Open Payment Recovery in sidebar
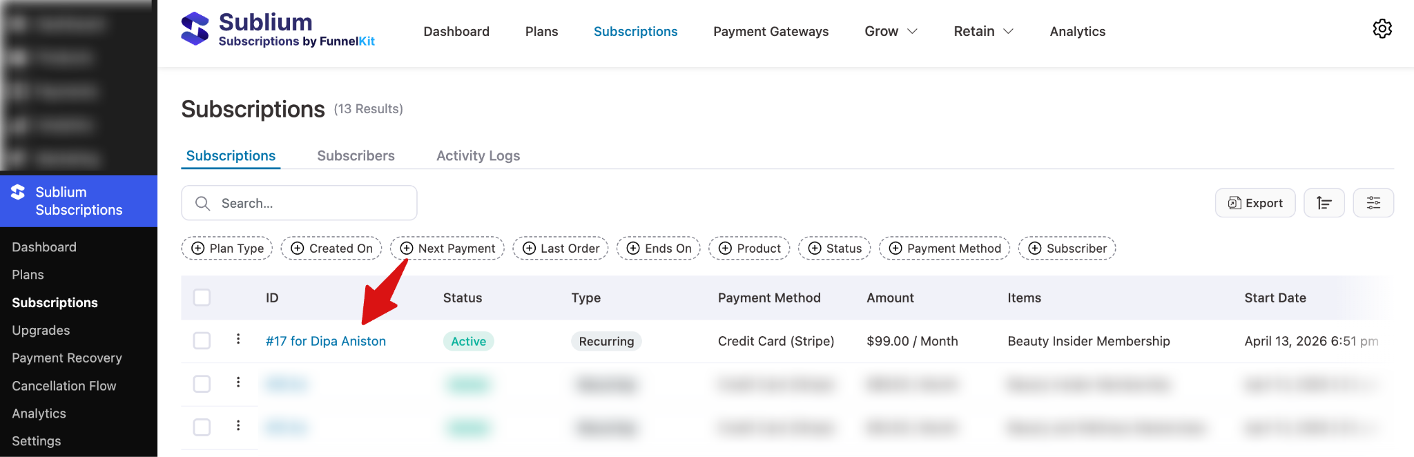 [x=67, y=358]
